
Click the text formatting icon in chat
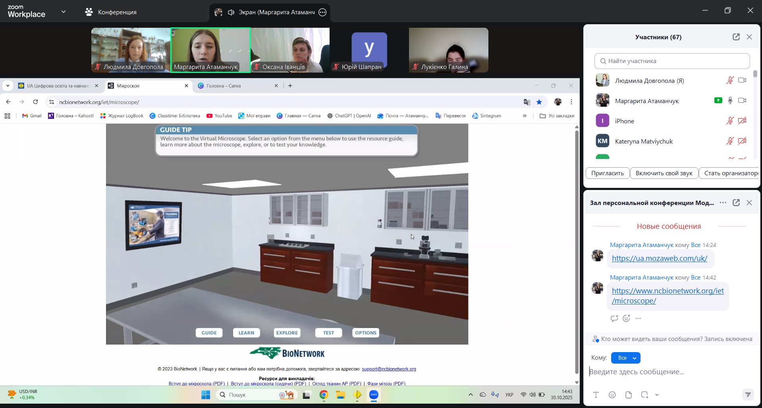click(x=596, y=395)
